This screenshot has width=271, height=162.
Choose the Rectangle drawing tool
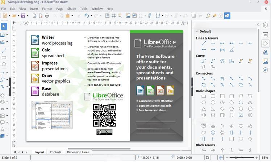[x=4, y=58]
